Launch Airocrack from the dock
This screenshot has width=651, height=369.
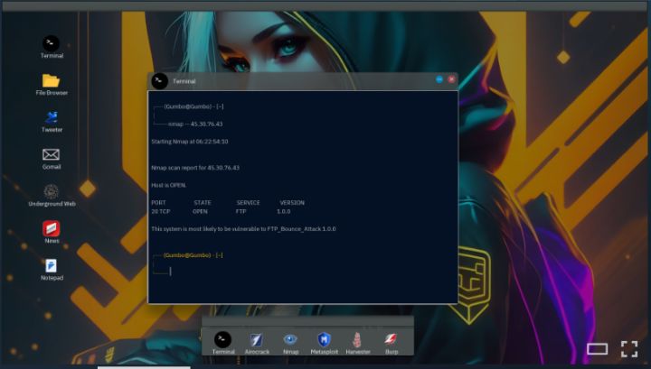pyautogui.click(x=256, y=340)
